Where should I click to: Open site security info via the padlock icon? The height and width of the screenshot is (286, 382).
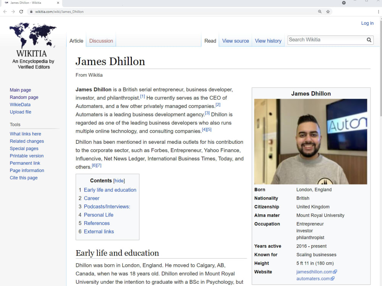tap(31, 11)
